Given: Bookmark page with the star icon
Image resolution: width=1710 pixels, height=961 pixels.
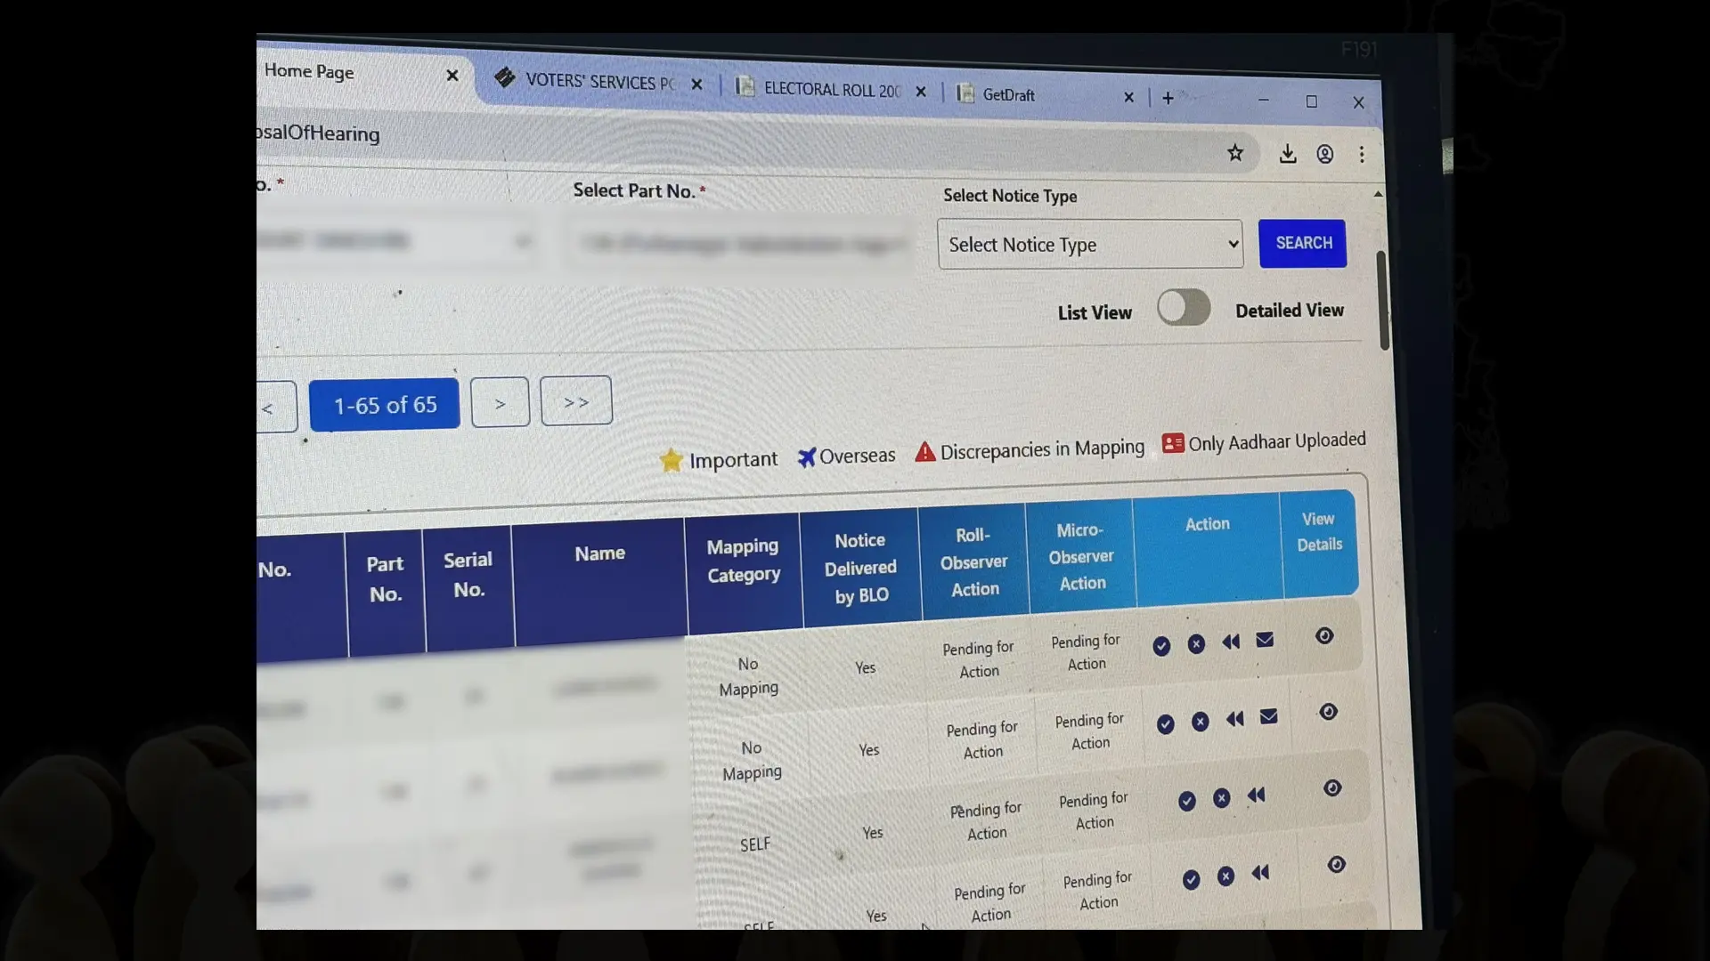Looking at the screenshot, I should pyautogui.click(x=1235, y=153).
